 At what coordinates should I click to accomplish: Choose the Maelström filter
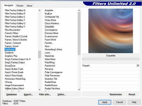pos(49,56)
